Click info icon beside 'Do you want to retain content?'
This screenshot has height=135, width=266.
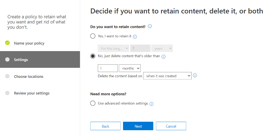coord(150,26)
